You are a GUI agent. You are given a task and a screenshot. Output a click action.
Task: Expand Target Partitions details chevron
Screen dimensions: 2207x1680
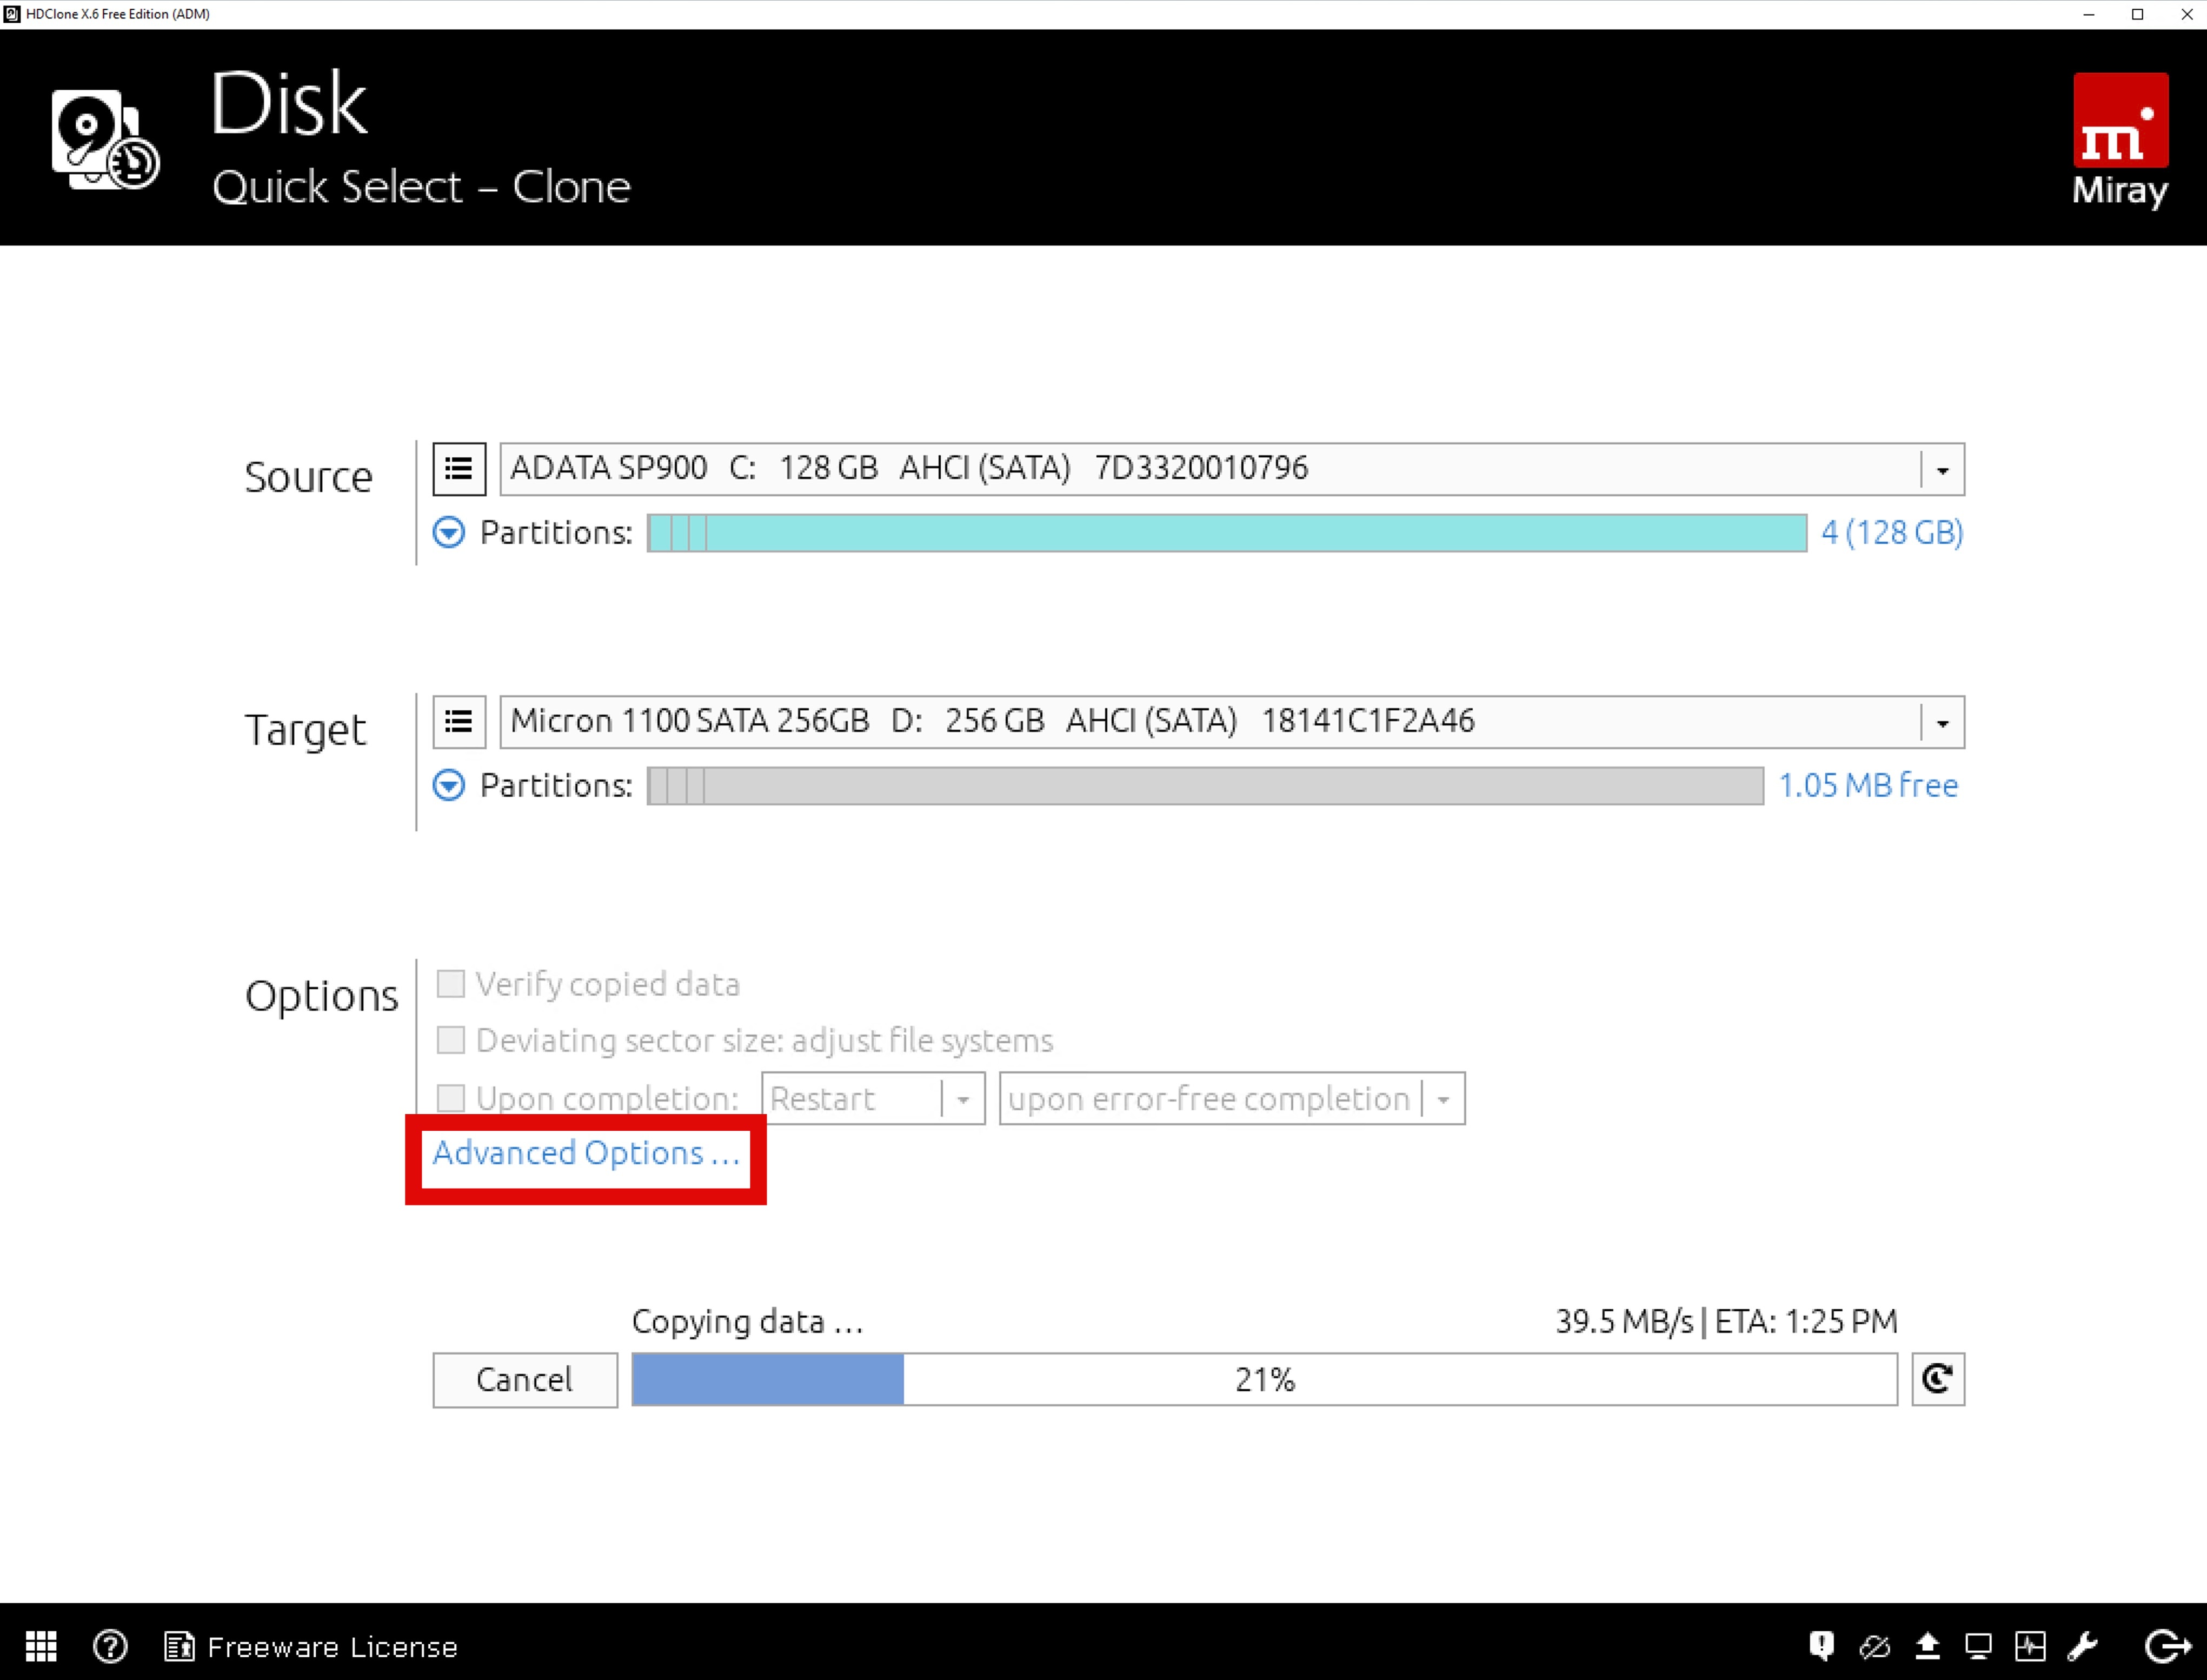pos(449,785)
